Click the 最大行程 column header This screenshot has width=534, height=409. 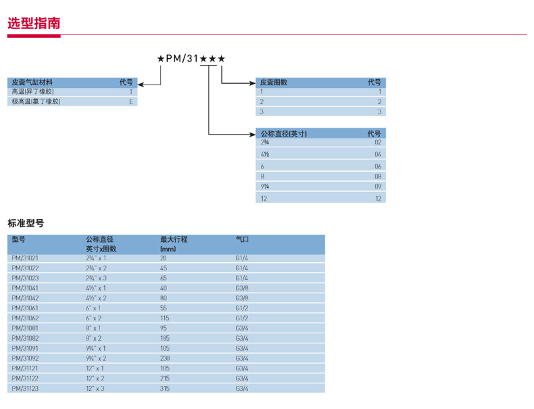[173, 239]
